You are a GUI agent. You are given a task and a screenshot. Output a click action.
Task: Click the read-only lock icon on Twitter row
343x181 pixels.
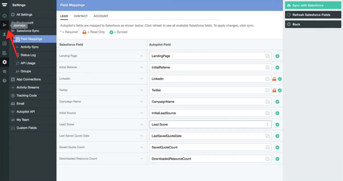point(274,90)
